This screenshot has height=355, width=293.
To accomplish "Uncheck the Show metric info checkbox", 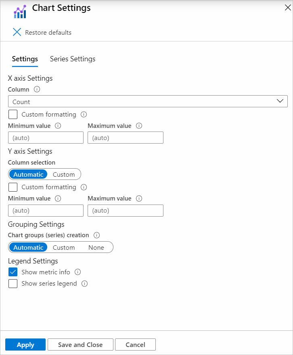I will (x=13, y=272).
